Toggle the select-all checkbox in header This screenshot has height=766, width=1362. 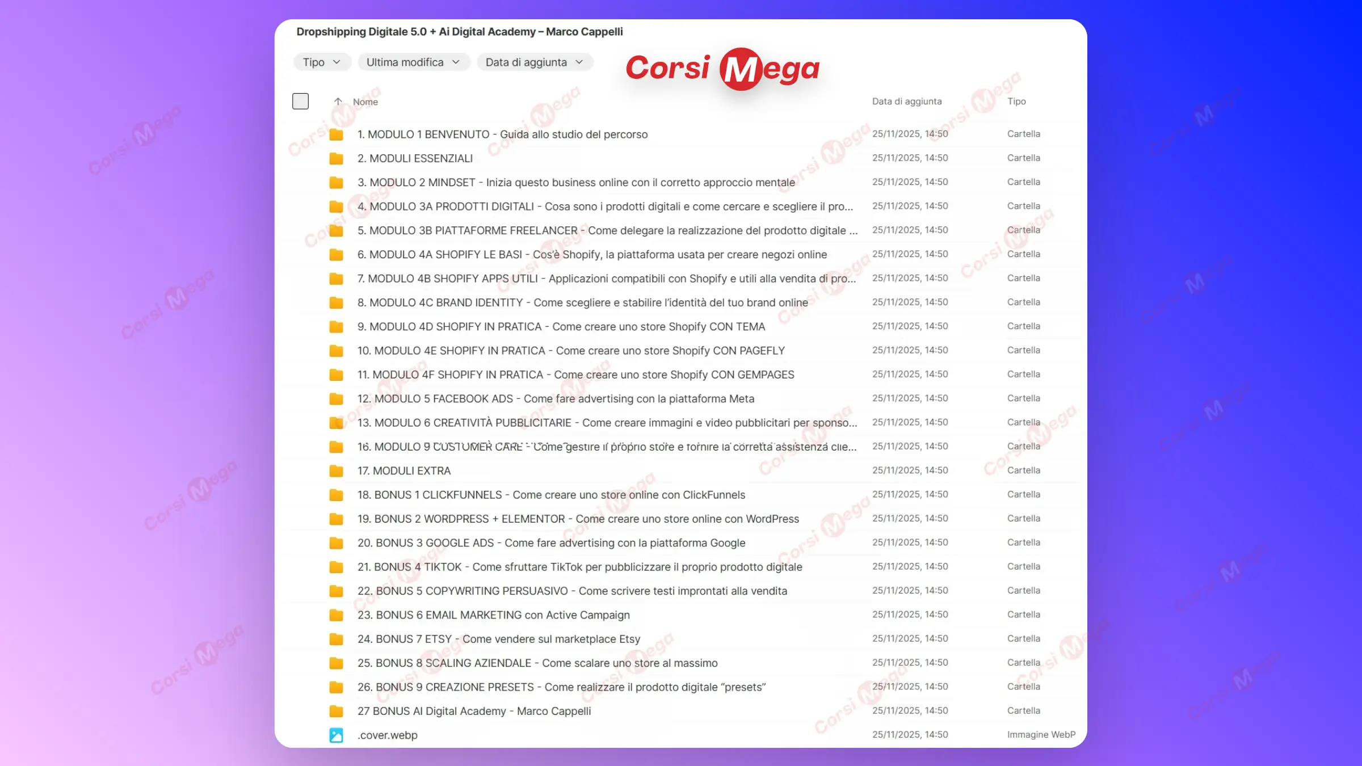click(300, 102)
